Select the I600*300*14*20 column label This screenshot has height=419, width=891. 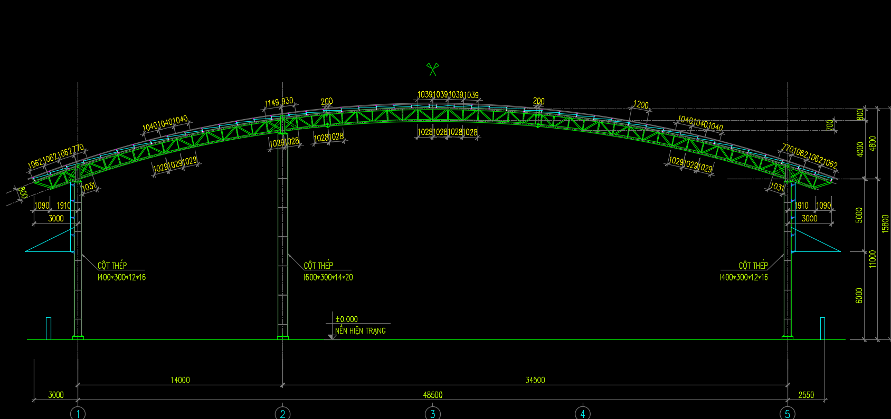[328, 277]
